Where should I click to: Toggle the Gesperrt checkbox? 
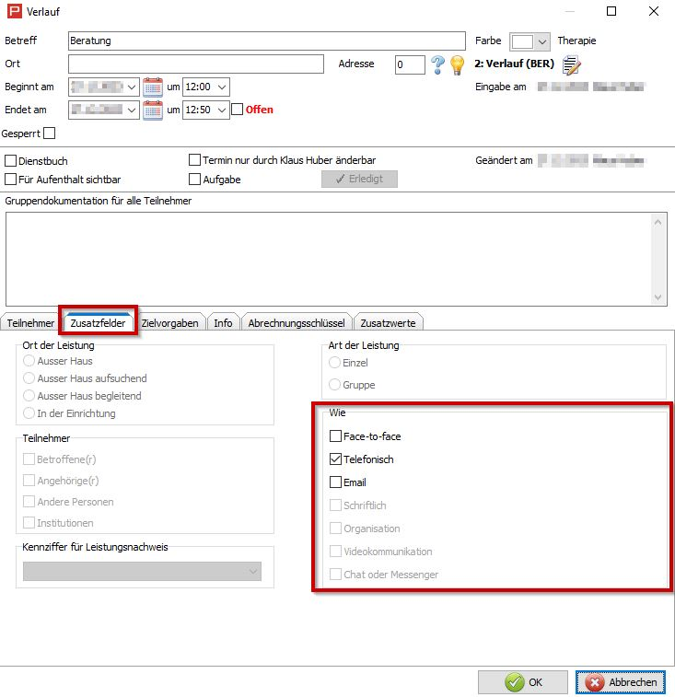(x=50, y=134)
